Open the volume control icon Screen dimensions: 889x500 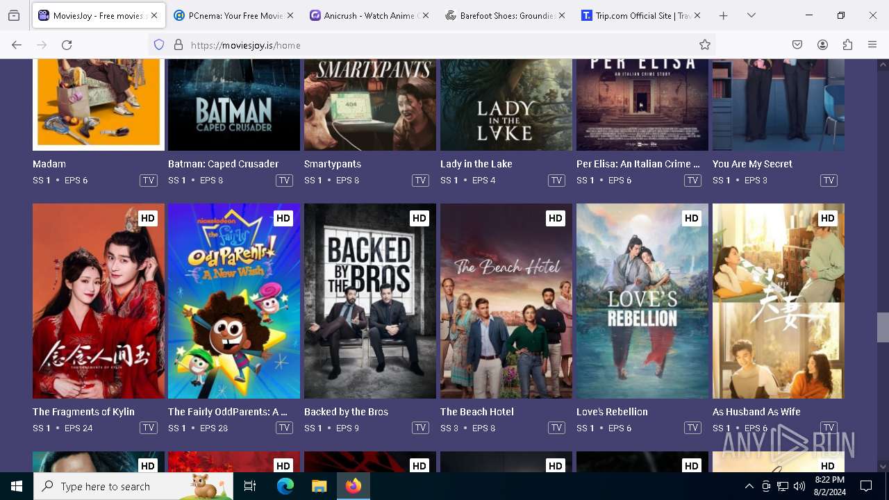799,486
